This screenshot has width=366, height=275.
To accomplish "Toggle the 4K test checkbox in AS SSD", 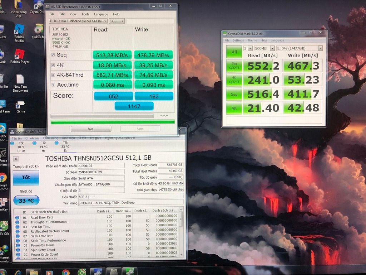I will (53, 65).
